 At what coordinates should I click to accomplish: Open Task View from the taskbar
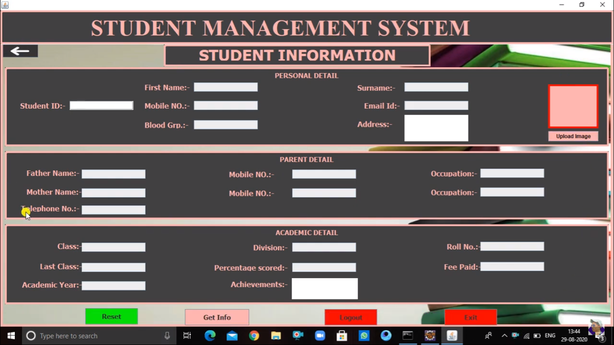click(187, 336)
